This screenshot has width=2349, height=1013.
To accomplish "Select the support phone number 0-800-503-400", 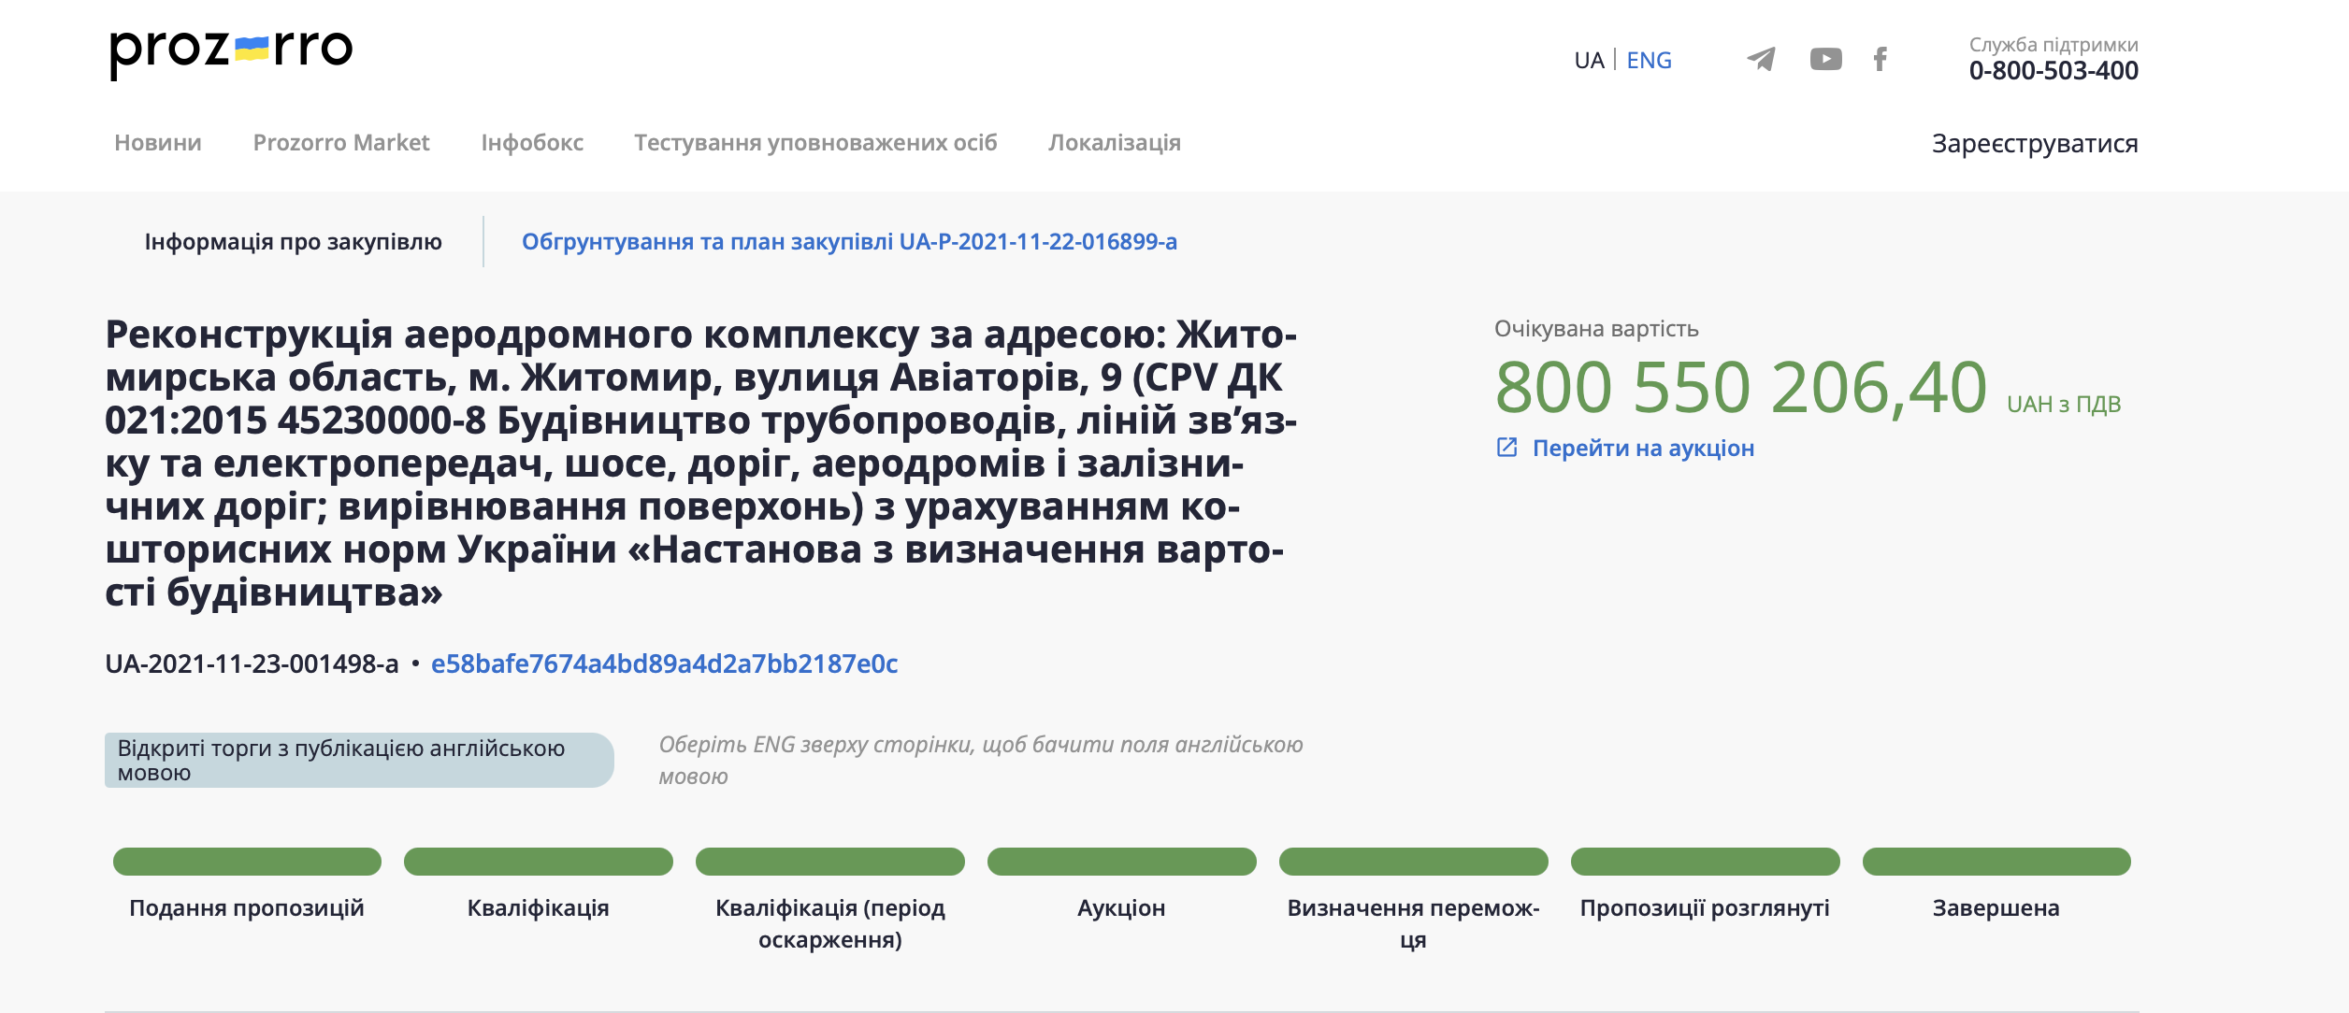I will click(2053, 69).
